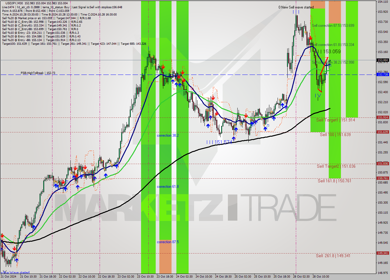Select the red 151.639 tag on price axis
The width and height of the screenshot is (390, 280).
pos(383,132)
